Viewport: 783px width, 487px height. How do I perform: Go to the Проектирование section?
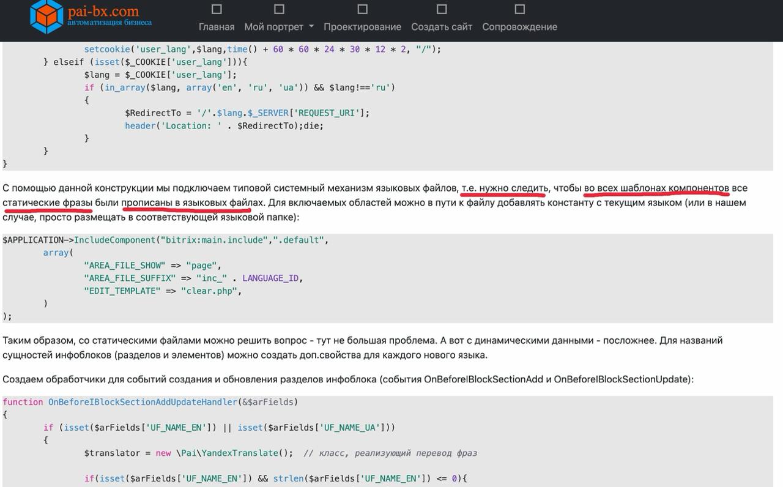coord(363,27)
